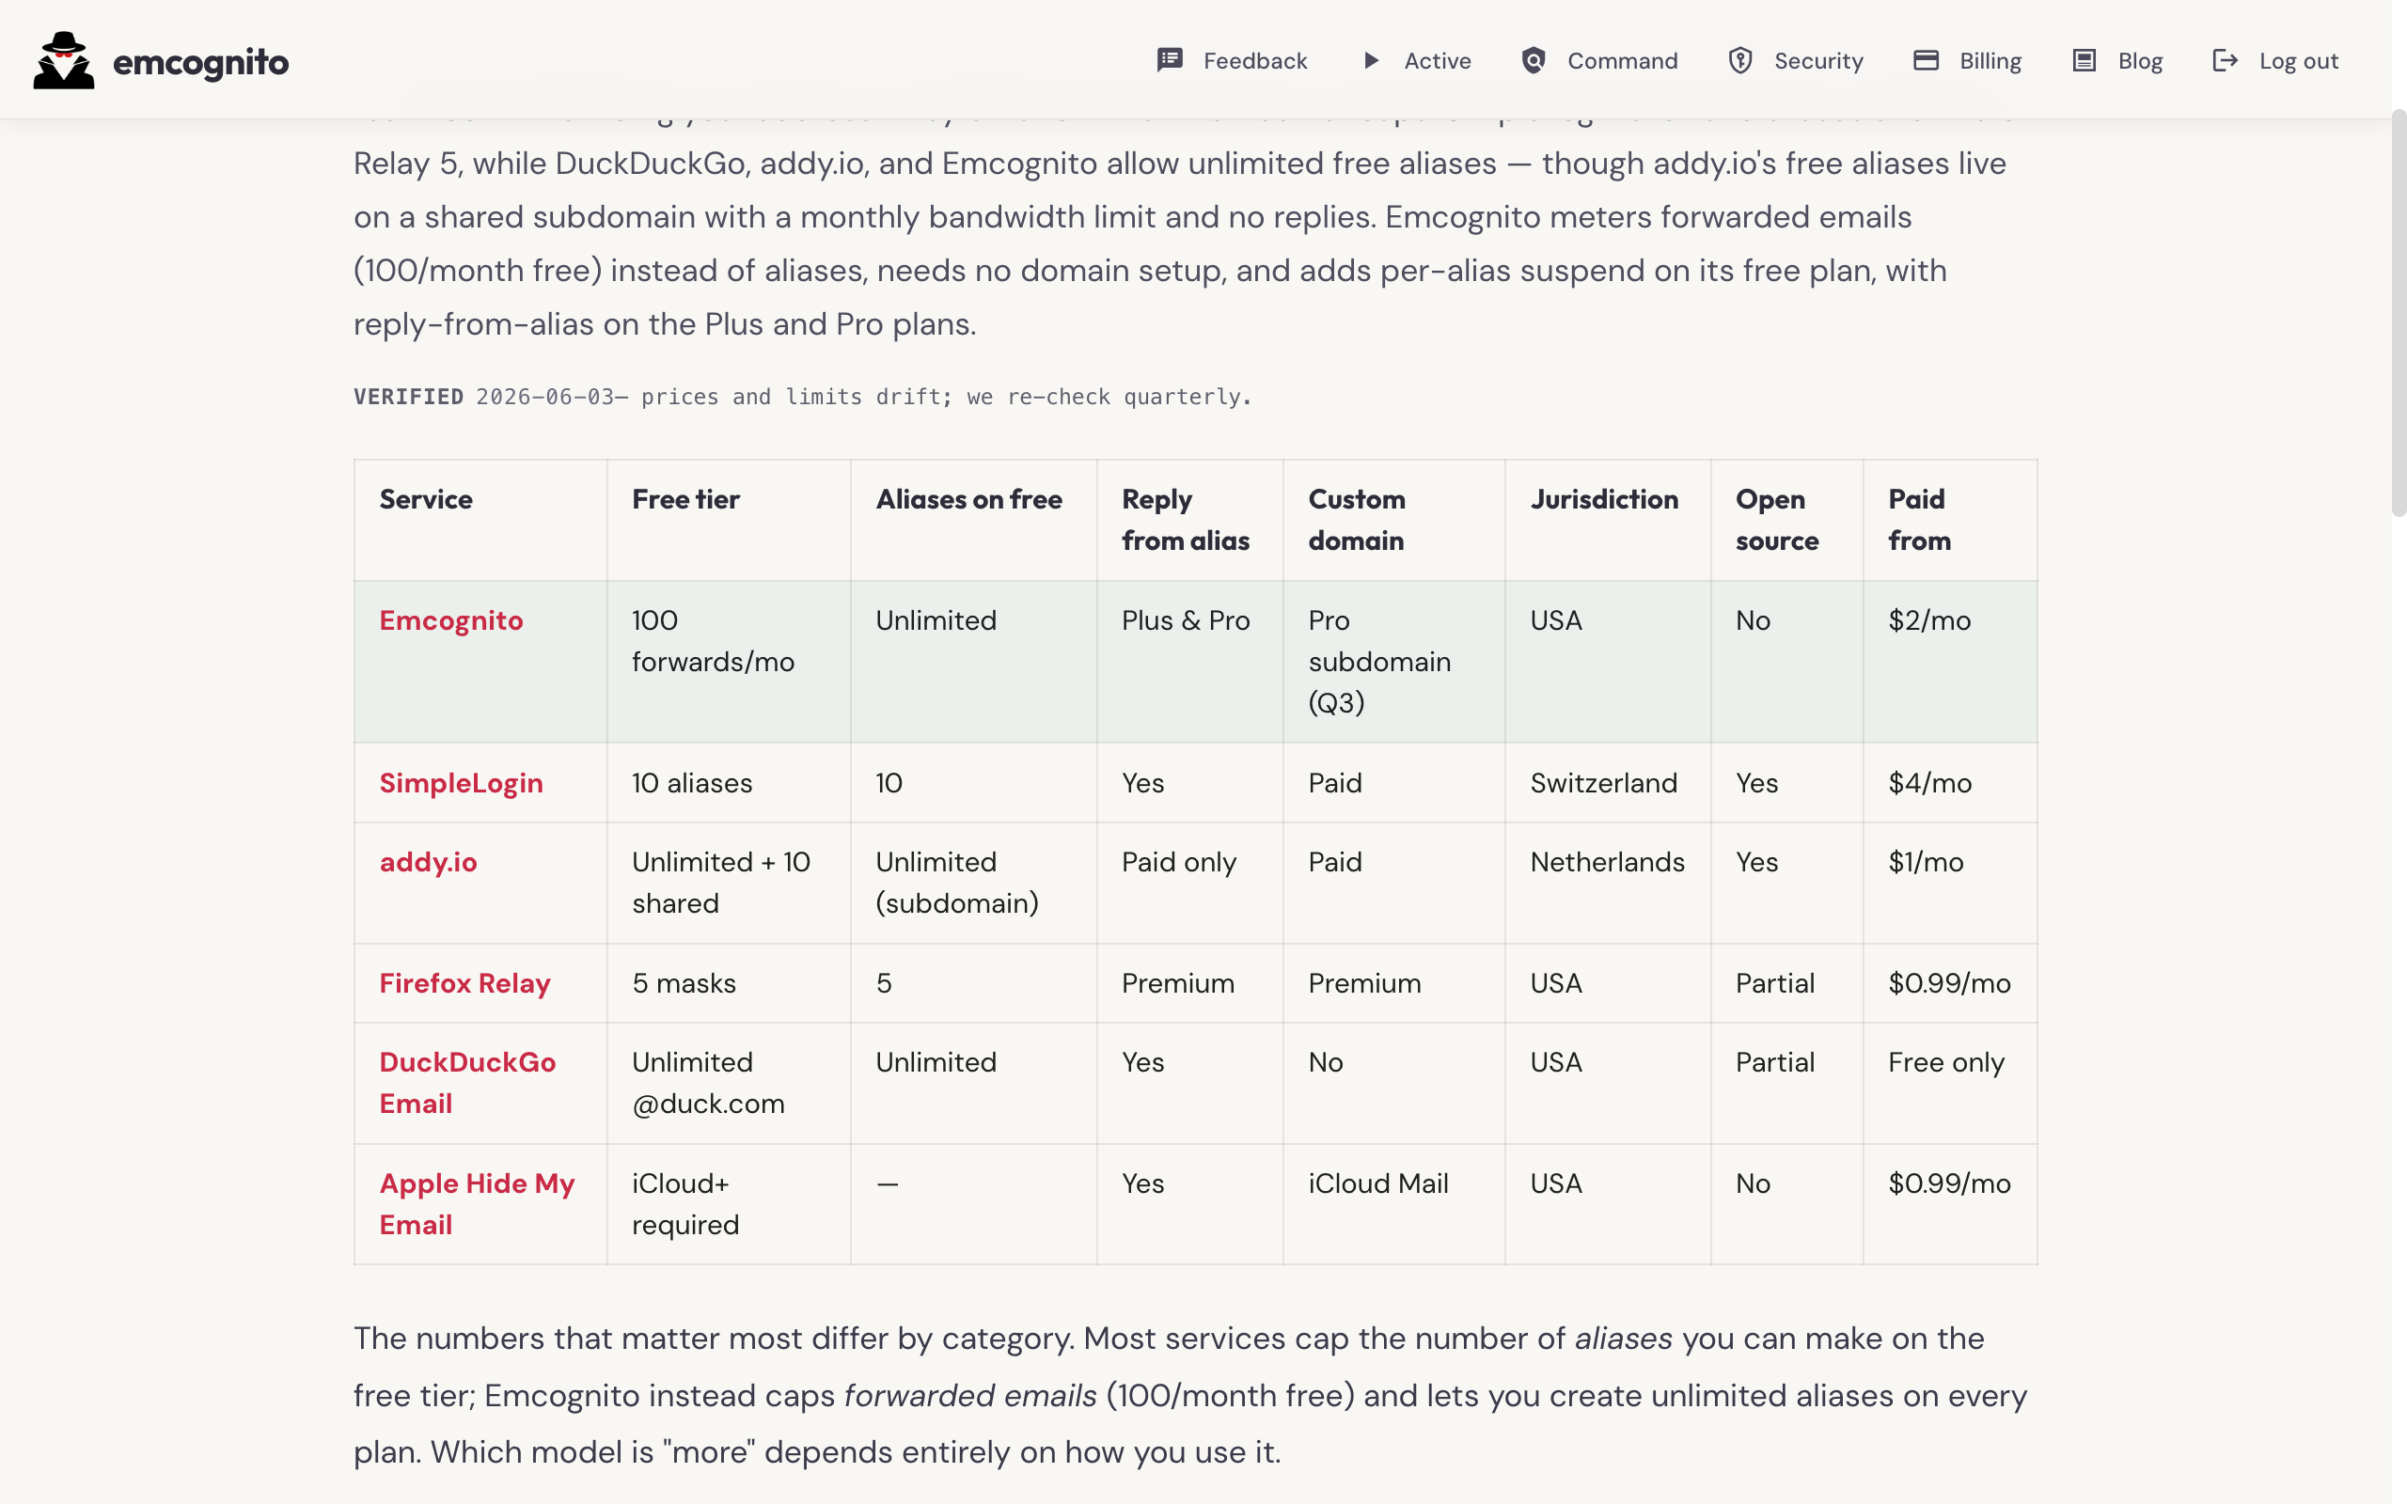Click the Feedback chat bubble icon
The width and height of the screenshot is (2407, 1504).
click(x=1170, y=61)
